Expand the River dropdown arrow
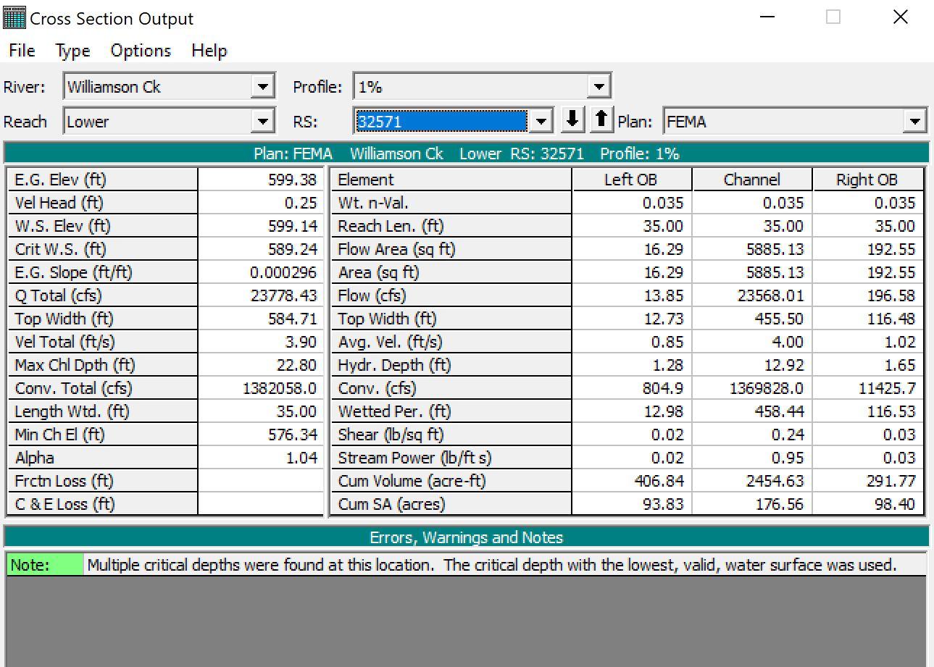 [x=262, y=88]
